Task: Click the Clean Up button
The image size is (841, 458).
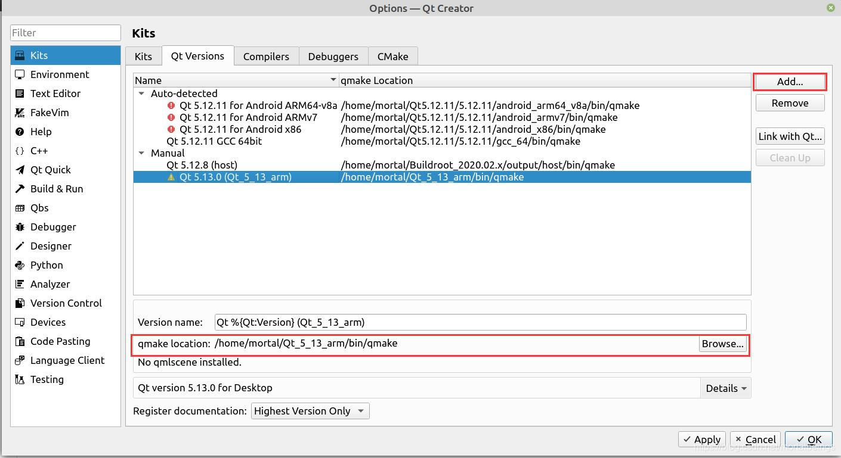Action: (x=790, y=158)
